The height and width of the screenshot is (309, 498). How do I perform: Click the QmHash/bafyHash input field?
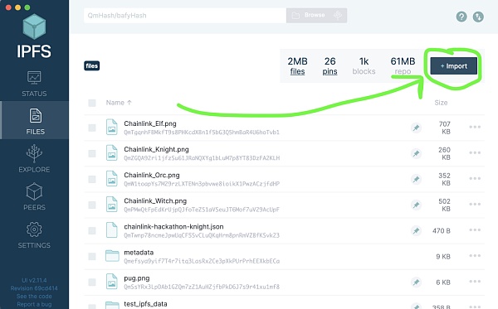185,15
